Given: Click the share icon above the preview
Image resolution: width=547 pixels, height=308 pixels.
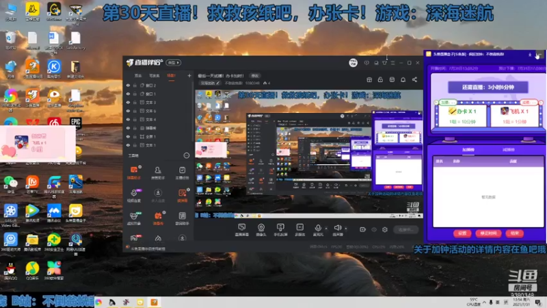Looking at the screenshot, I should [414, 79].
